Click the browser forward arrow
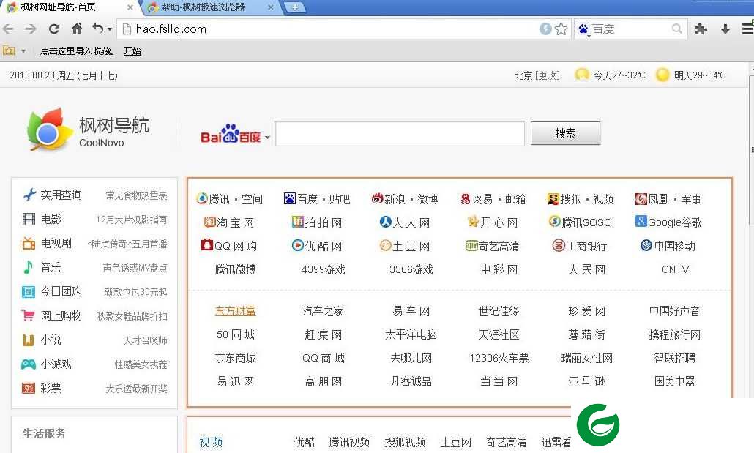The width and height of the screenshot is (754, 453). pyautogui.click(x=31, y=29)
